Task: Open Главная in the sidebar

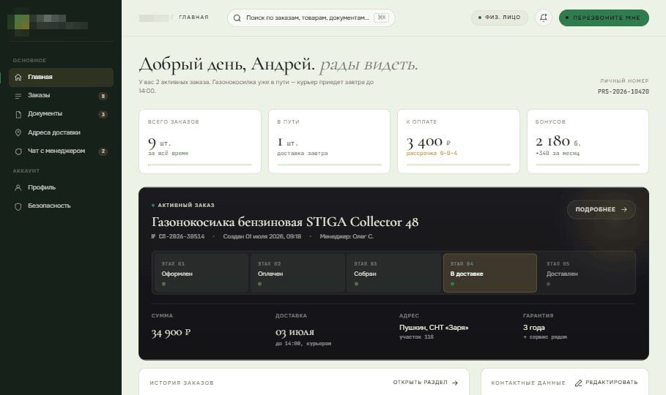Action: pyautogui.click(x=61, y=78)
